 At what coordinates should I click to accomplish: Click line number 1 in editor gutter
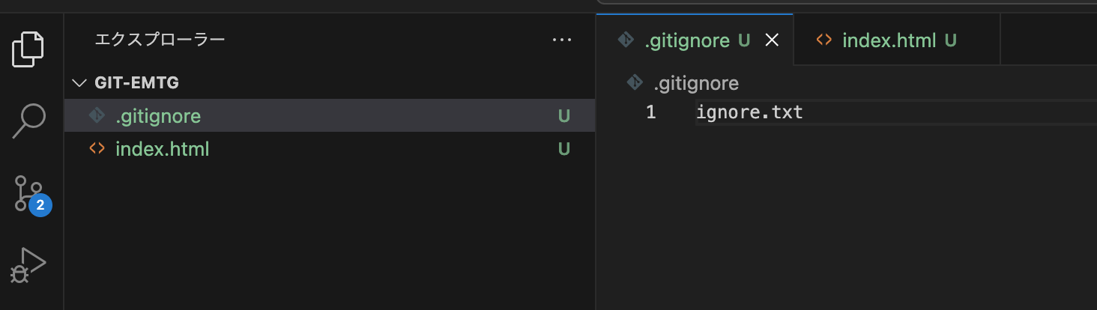pyautogui.click(x=650, y=113)
